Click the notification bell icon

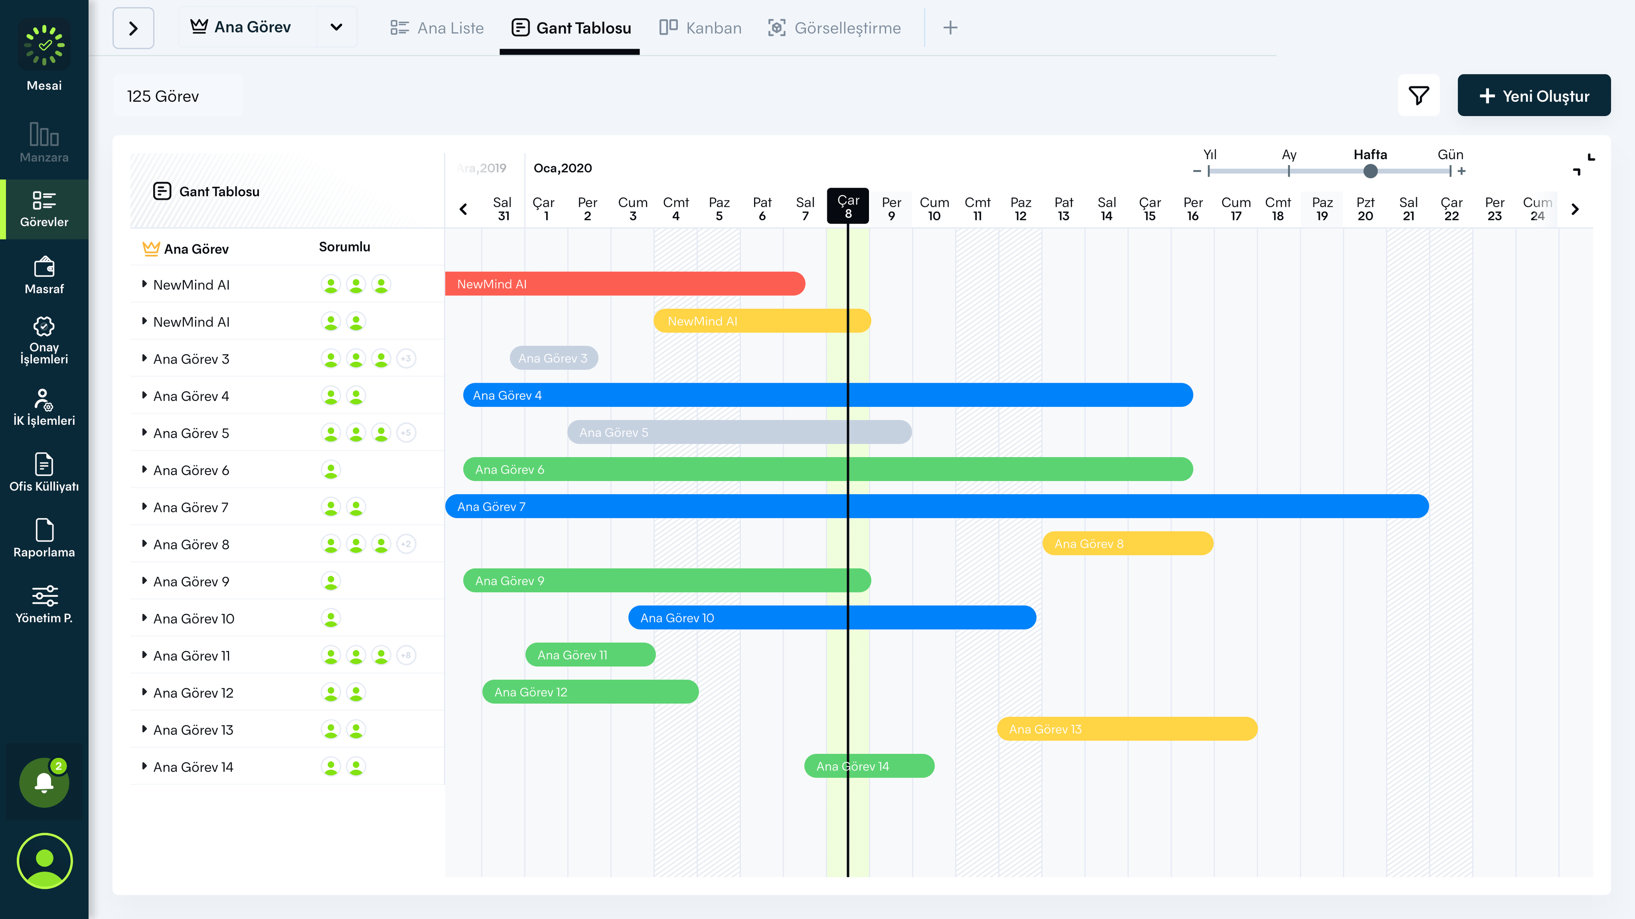tap(44, 782)
